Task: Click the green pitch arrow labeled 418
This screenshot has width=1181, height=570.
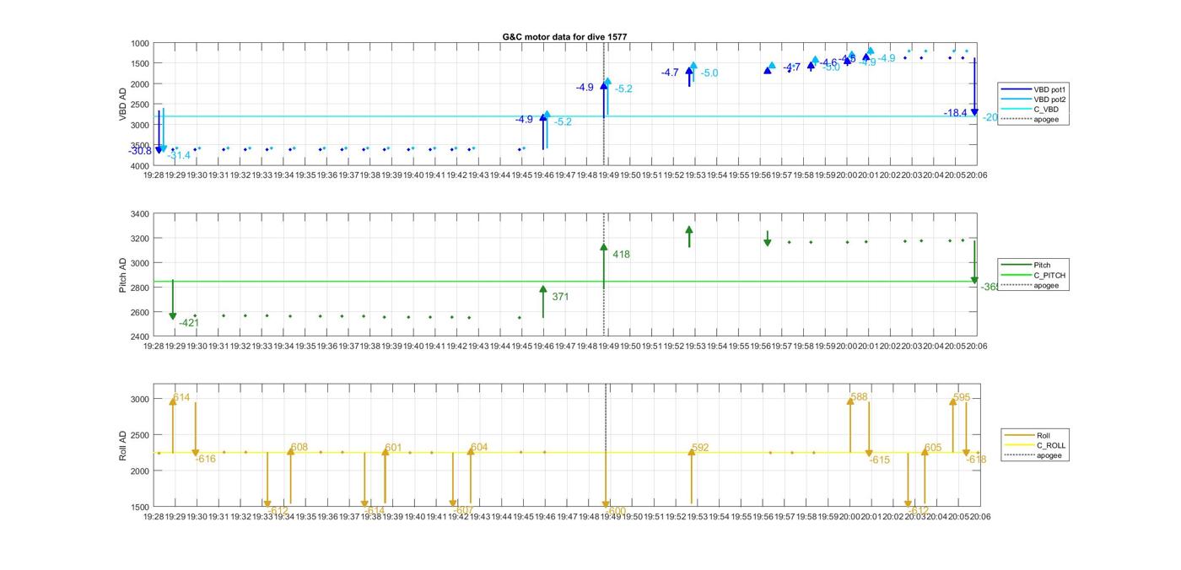Action: pyautogui.click(x=604, y=266)
